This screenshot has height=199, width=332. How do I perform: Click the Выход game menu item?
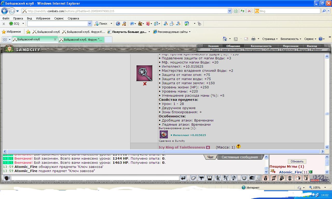point(312,46)
